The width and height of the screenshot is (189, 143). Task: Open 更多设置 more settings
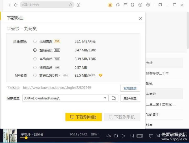130,98
